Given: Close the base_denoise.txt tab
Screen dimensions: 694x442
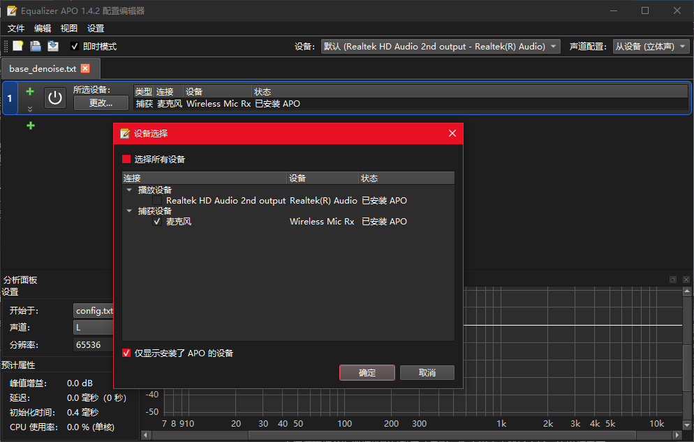Looking at the screenshot, I should tap(85, 68).
